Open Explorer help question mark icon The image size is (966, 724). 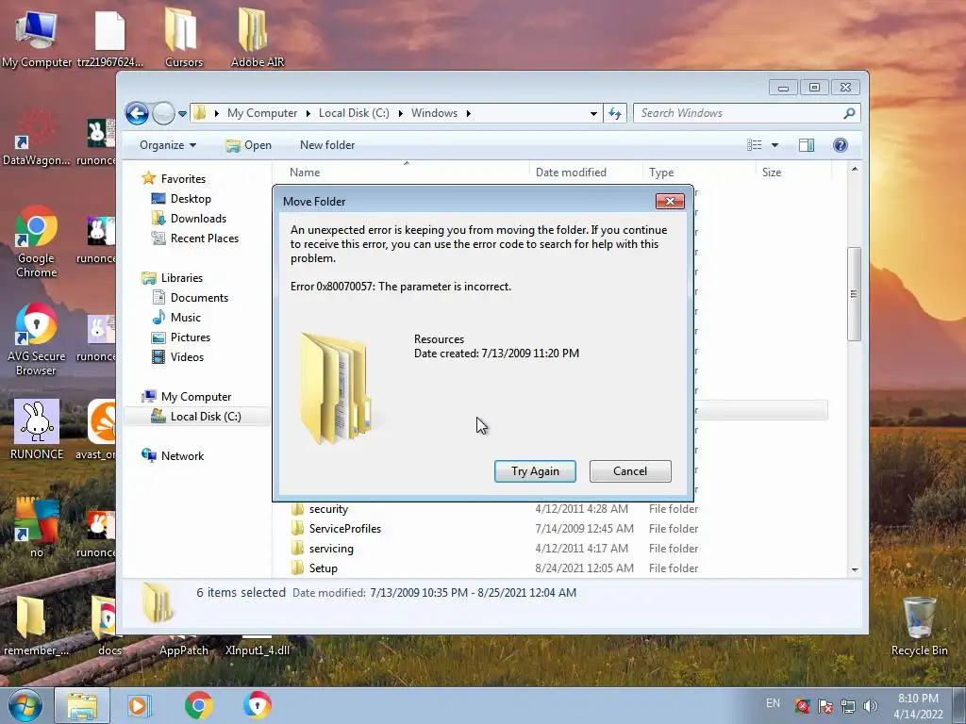[841, 145]
